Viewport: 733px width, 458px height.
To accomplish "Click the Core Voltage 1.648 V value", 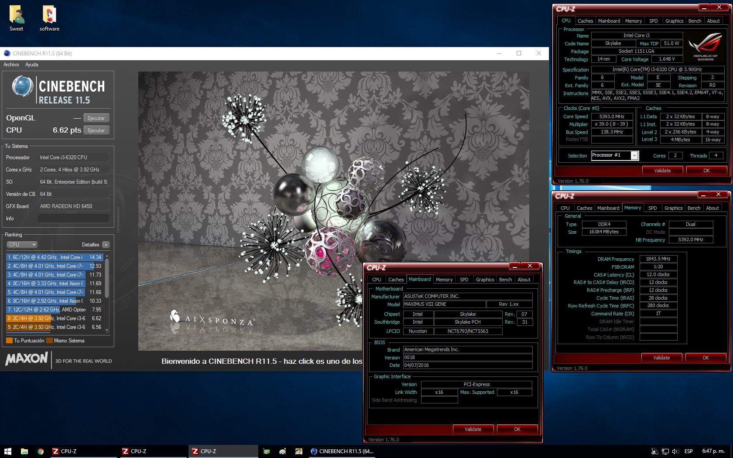I will click(x=667, y=59).
